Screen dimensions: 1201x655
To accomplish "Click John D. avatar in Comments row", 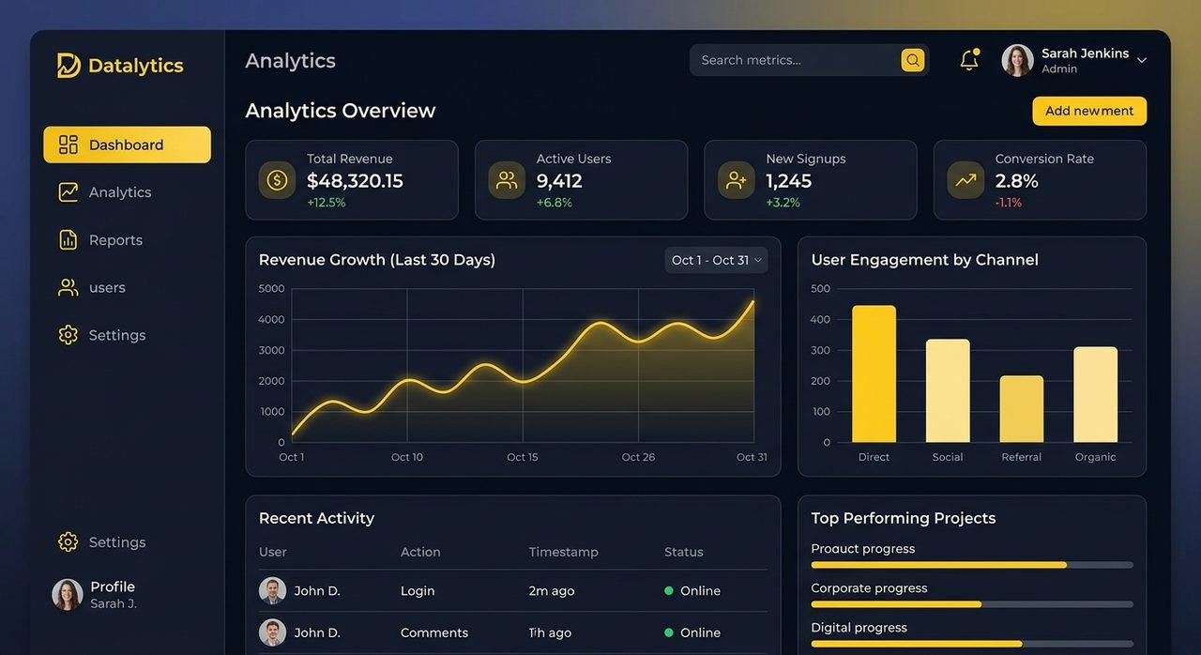I will 273,632.
